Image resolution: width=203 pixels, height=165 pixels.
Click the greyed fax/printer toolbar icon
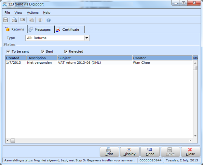[x=31, y=20]
